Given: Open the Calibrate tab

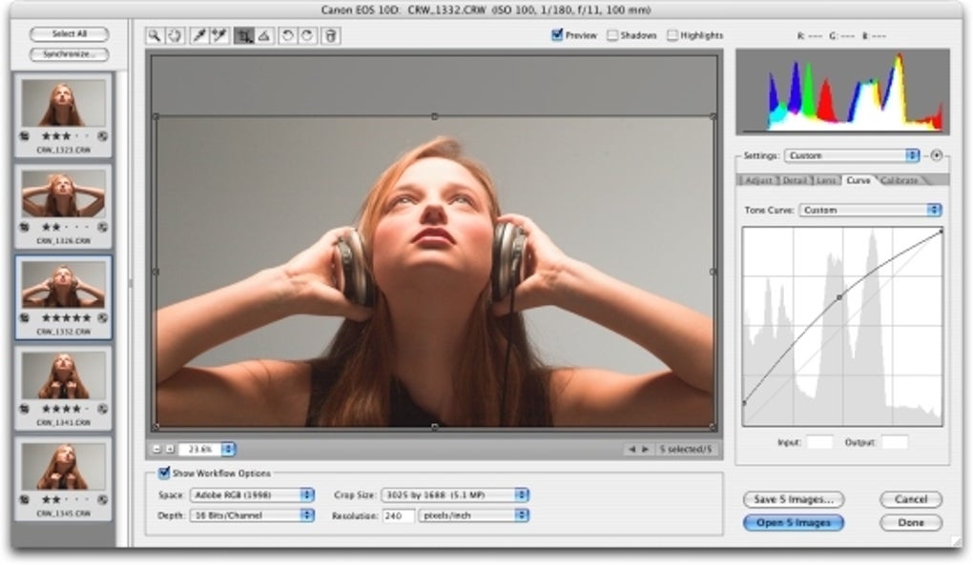Looking at the screenshot, I should click(x=899, y=180).
